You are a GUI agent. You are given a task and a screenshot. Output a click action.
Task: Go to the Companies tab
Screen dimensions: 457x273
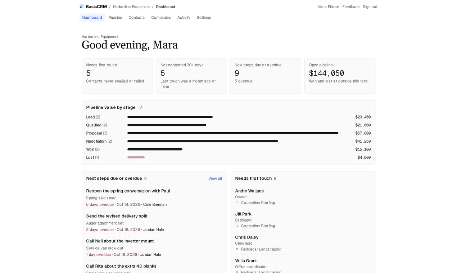161,18
